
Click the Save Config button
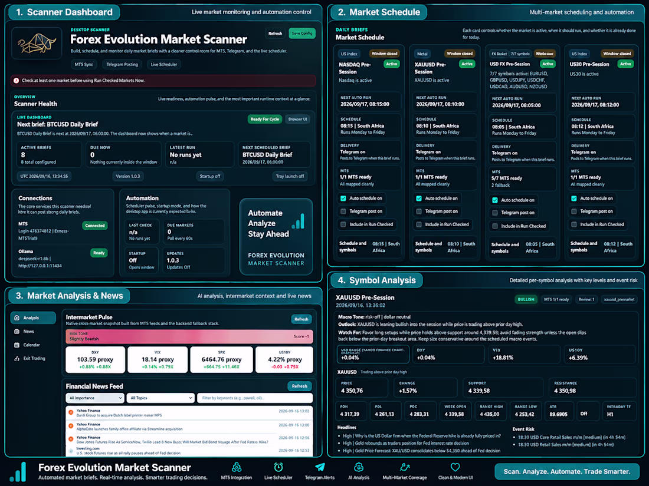[x=301, y=34]
